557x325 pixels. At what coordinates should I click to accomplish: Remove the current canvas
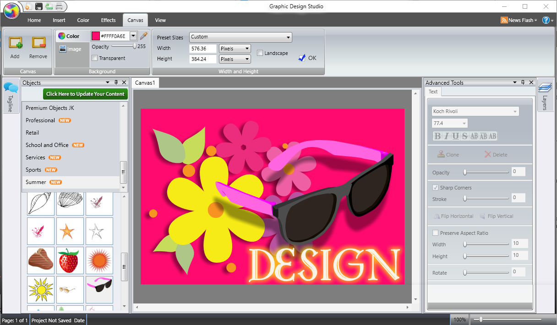tap(38, 48)
